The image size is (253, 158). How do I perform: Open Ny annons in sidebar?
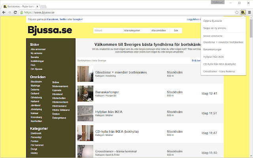36,53
